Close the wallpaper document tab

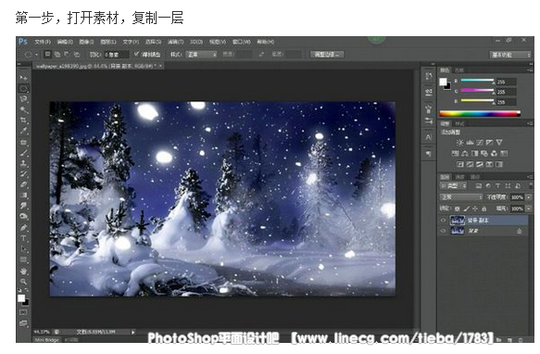160,66
